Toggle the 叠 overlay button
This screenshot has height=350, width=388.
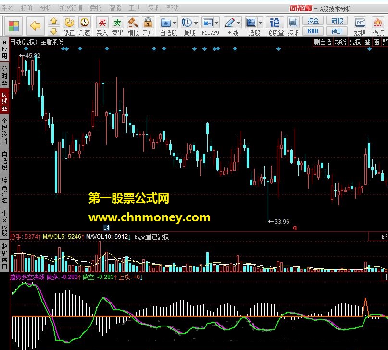pos(367,42)
